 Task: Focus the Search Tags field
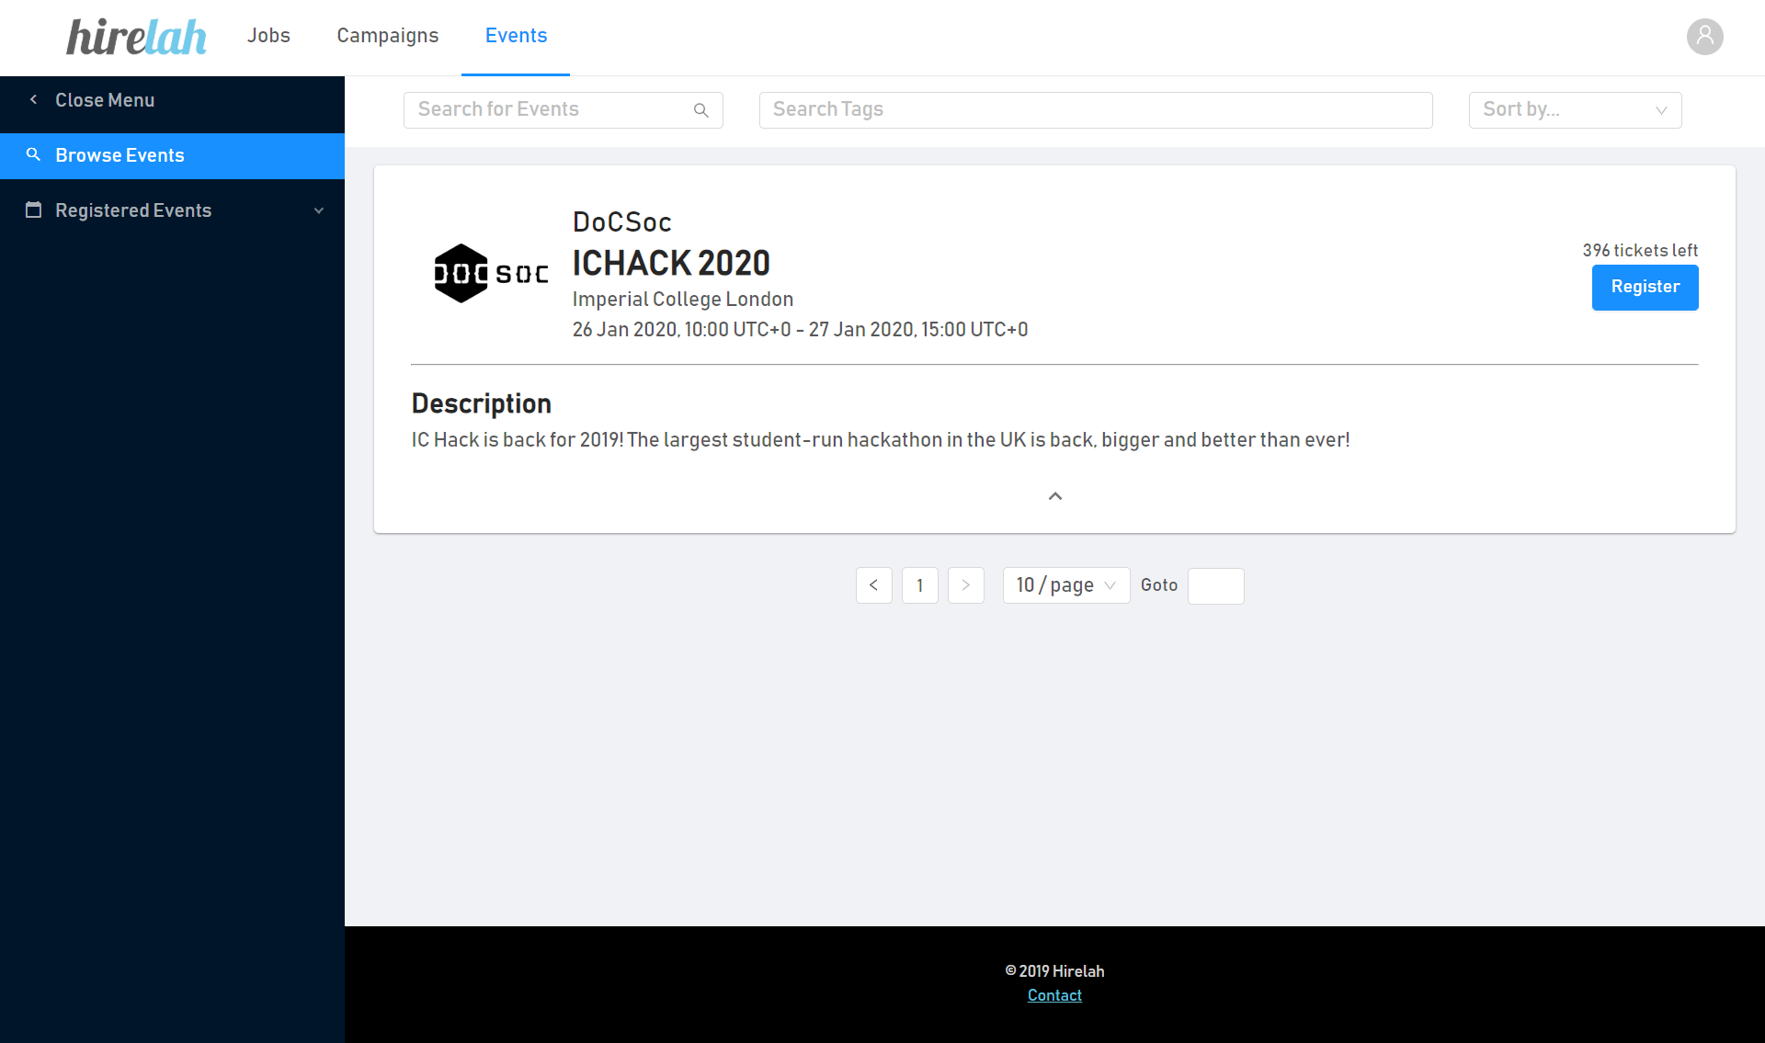pos(1095,110)
